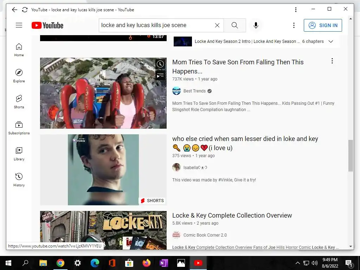Add the Mom Tries video to Watch Later
This screenshot has width=360, height=270.
click(x=160, y=64)
